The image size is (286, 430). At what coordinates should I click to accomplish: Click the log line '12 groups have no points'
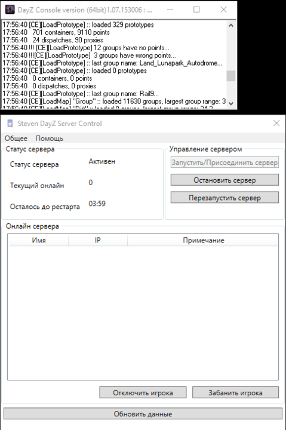[86, 48]
